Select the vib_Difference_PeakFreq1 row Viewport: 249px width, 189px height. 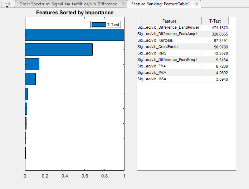169,60
